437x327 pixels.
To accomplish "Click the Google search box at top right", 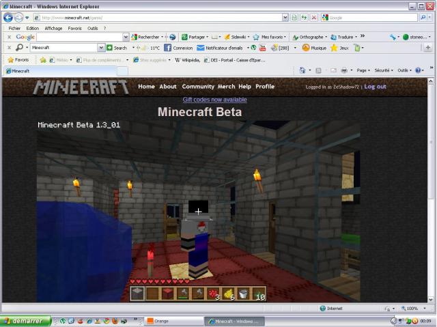I will tap(369, 18).
